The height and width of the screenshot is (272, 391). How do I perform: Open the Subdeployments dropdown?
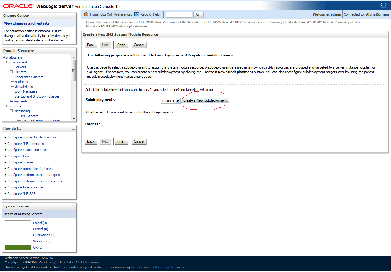pyautogui.click(x=177, y=101)
